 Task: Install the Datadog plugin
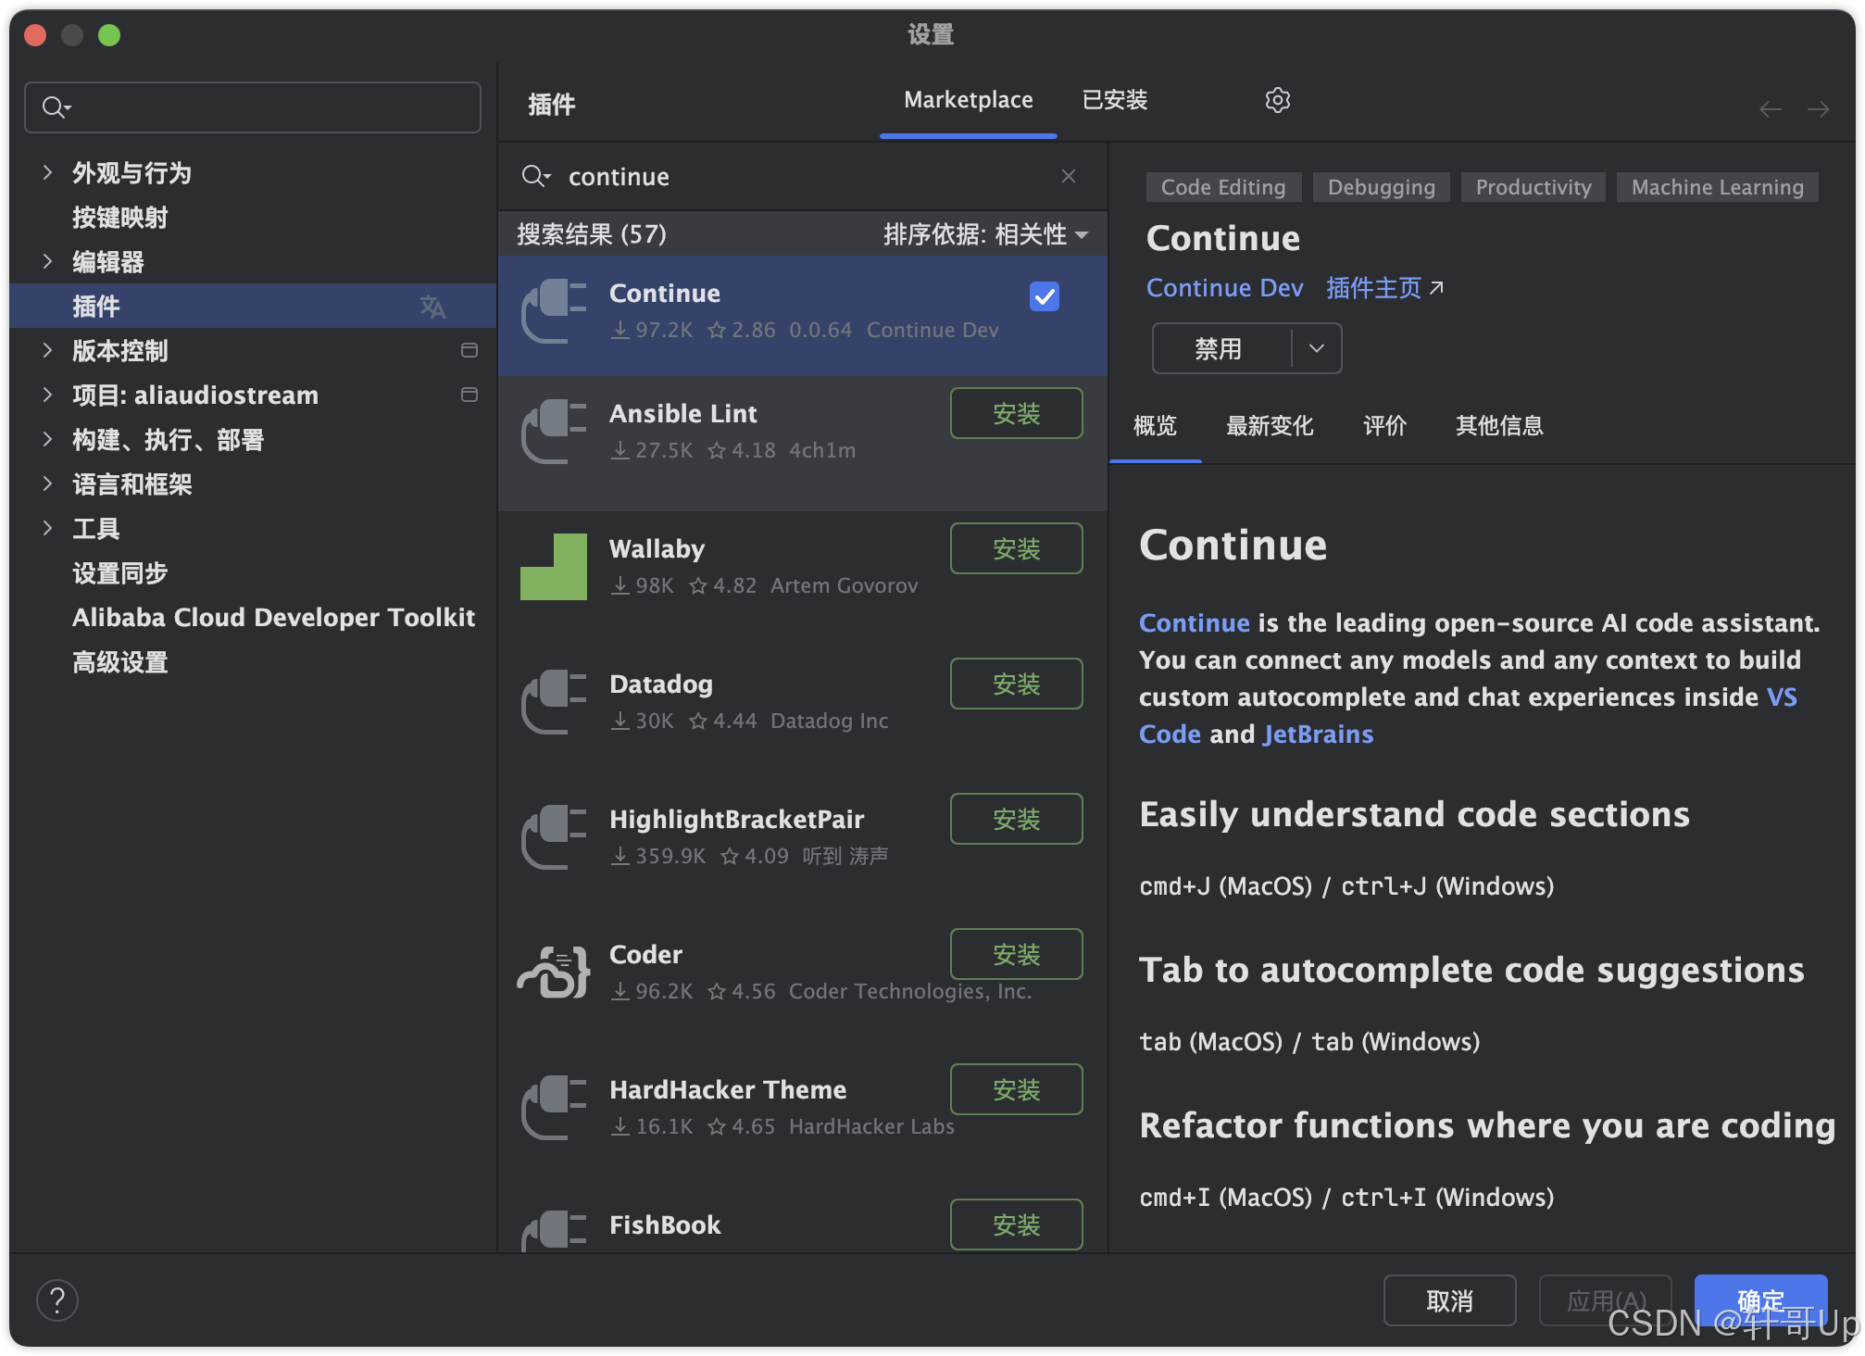(x=1016, y=684)
